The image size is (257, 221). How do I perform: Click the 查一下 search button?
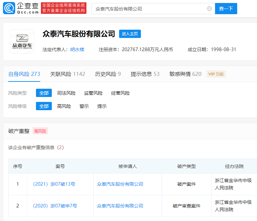coord(226,9)
